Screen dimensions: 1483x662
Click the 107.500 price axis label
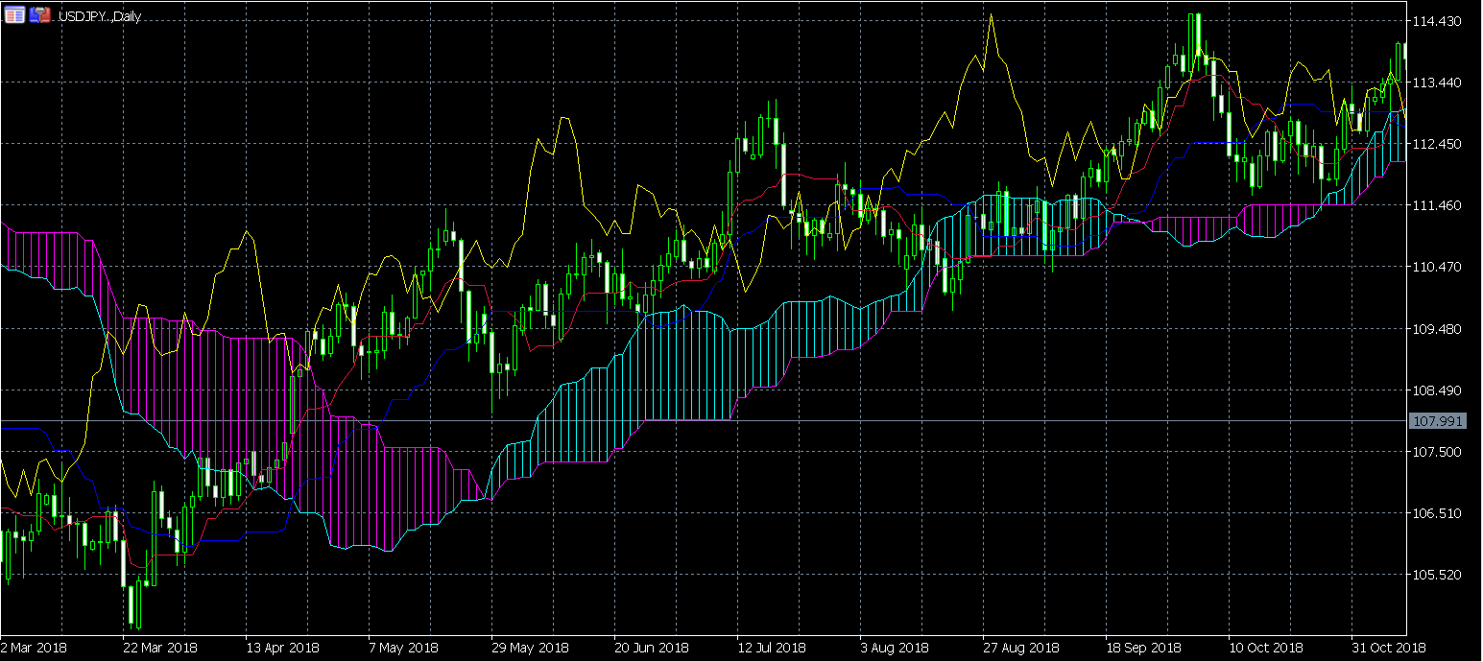coord(1437,452)
